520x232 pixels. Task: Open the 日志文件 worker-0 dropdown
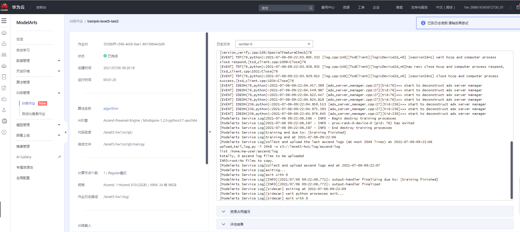coord(274,44)
